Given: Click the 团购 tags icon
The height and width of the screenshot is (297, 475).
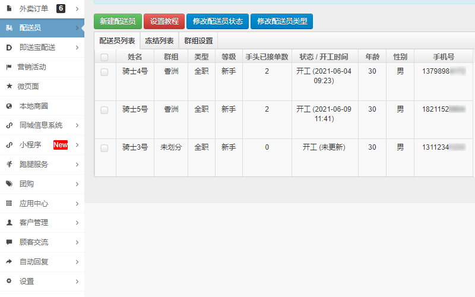Looking at the screenshot, I should coord(9,184).
